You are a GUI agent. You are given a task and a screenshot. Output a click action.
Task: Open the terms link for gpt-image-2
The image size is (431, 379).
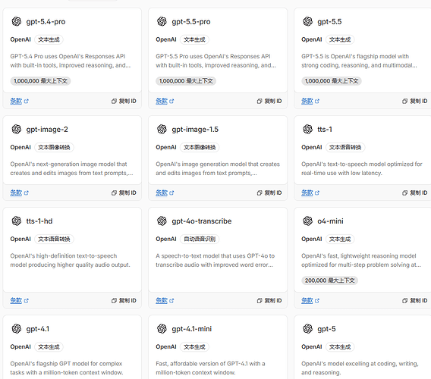(x=19, y=193)
